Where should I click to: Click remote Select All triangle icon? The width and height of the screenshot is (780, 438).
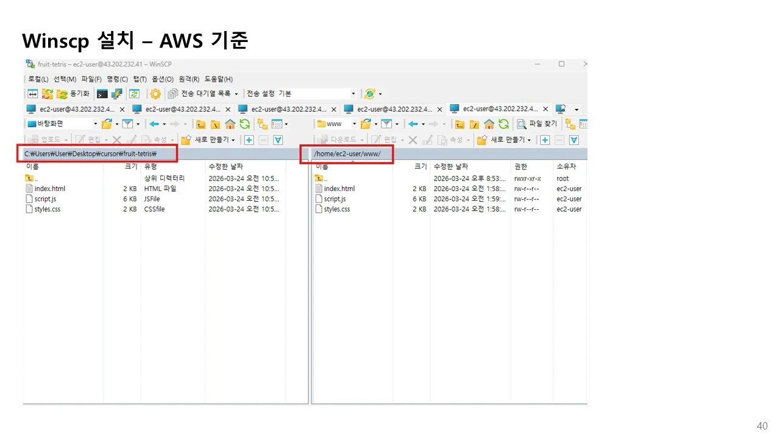573,140
